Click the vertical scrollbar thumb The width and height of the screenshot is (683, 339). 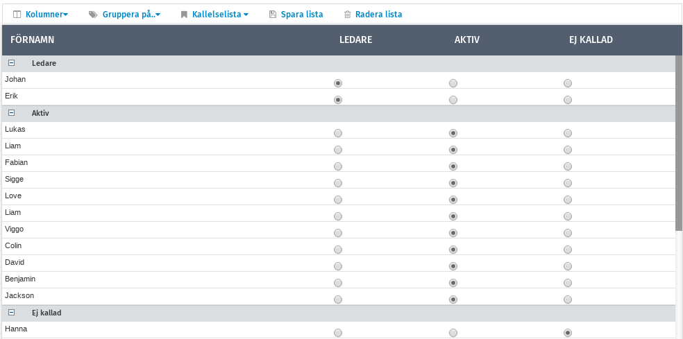[x=679, y=139]
